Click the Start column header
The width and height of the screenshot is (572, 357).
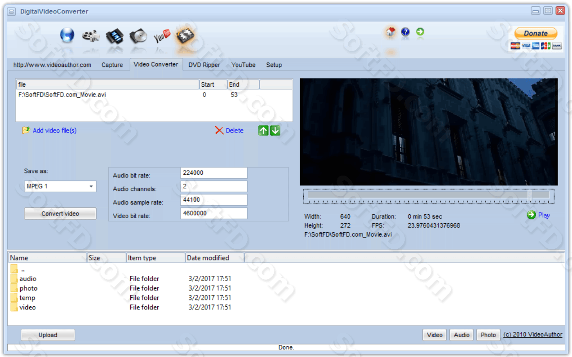213,84
